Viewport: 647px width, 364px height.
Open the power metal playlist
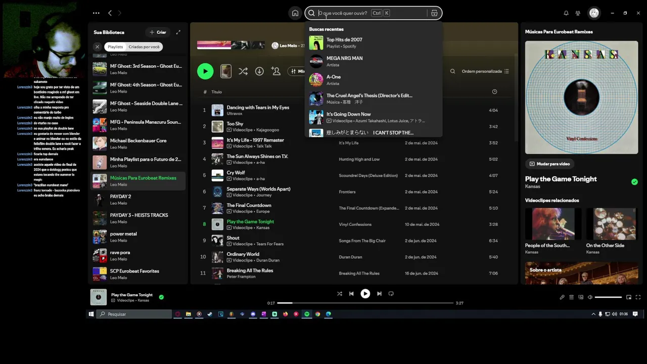[x=138, y=237]
